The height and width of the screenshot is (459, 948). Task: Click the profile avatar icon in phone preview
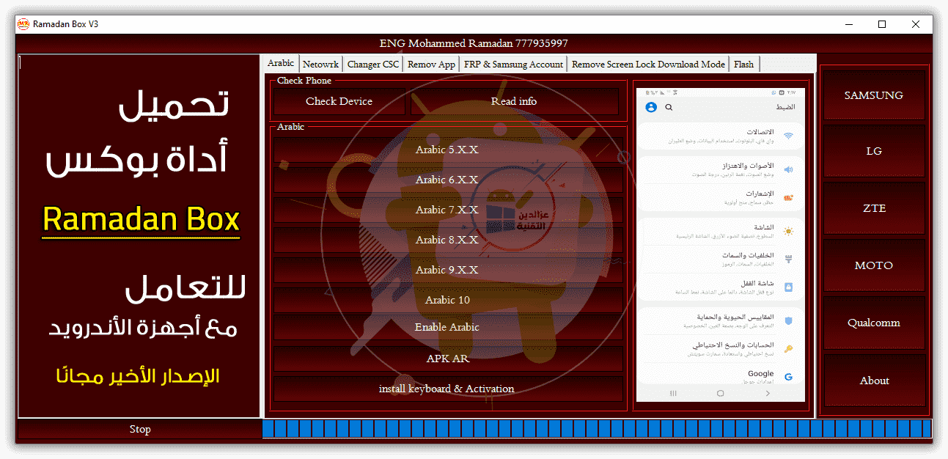coord(650,107)
